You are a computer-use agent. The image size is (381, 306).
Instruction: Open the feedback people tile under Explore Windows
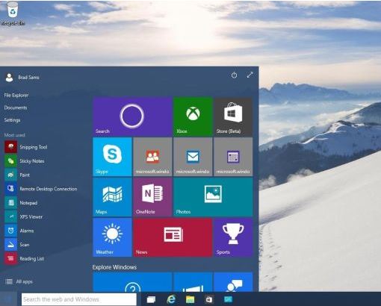[233, 282]
